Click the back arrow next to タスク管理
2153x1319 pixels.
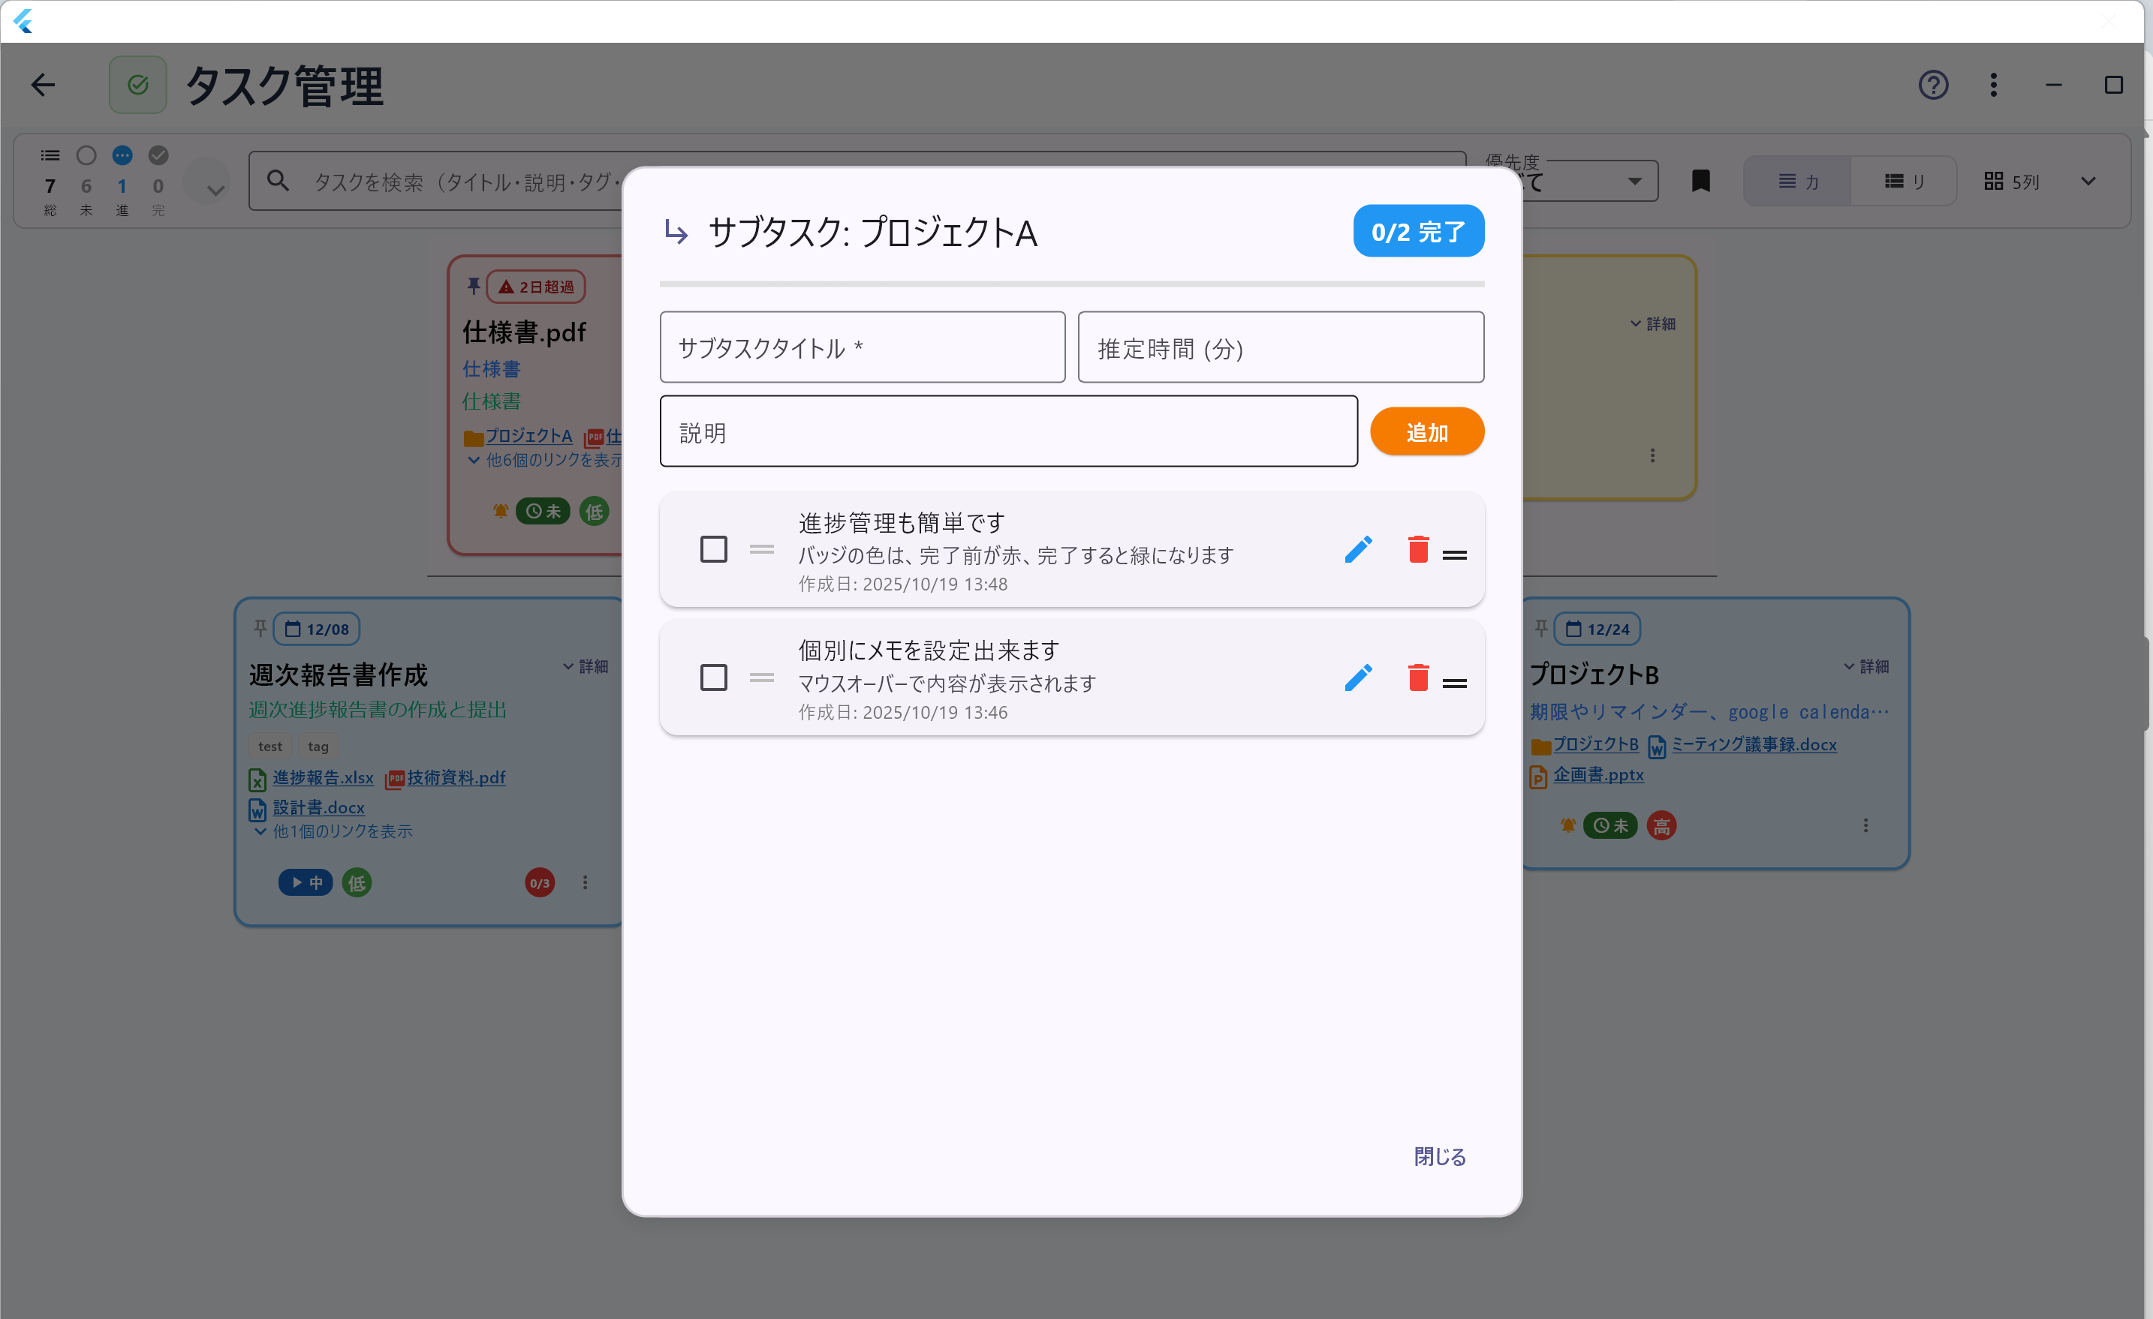[x=43, y=85]
